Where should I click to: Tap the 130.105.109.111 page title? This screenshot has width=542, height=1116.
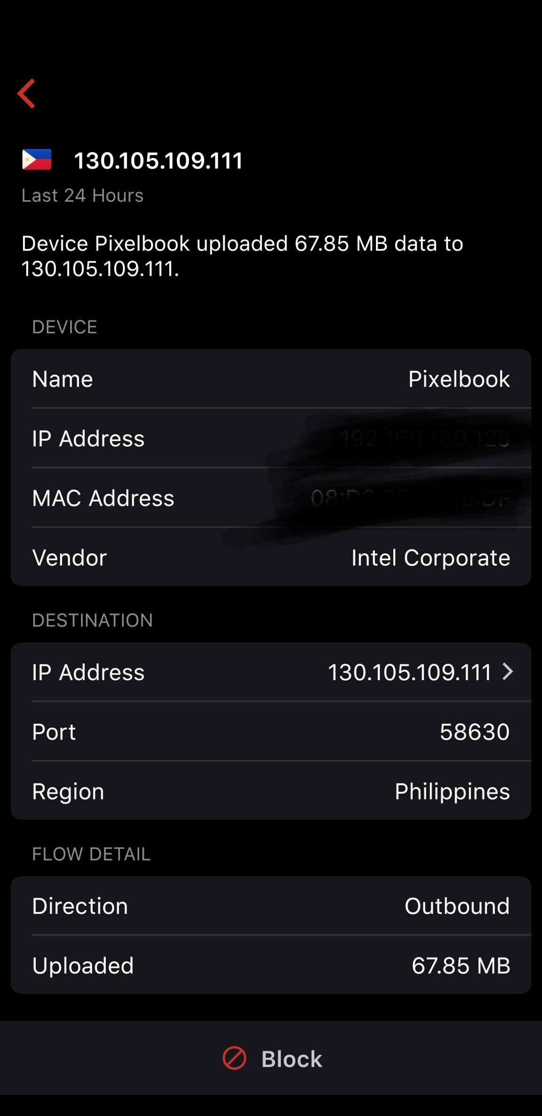[x=159, y=161]
